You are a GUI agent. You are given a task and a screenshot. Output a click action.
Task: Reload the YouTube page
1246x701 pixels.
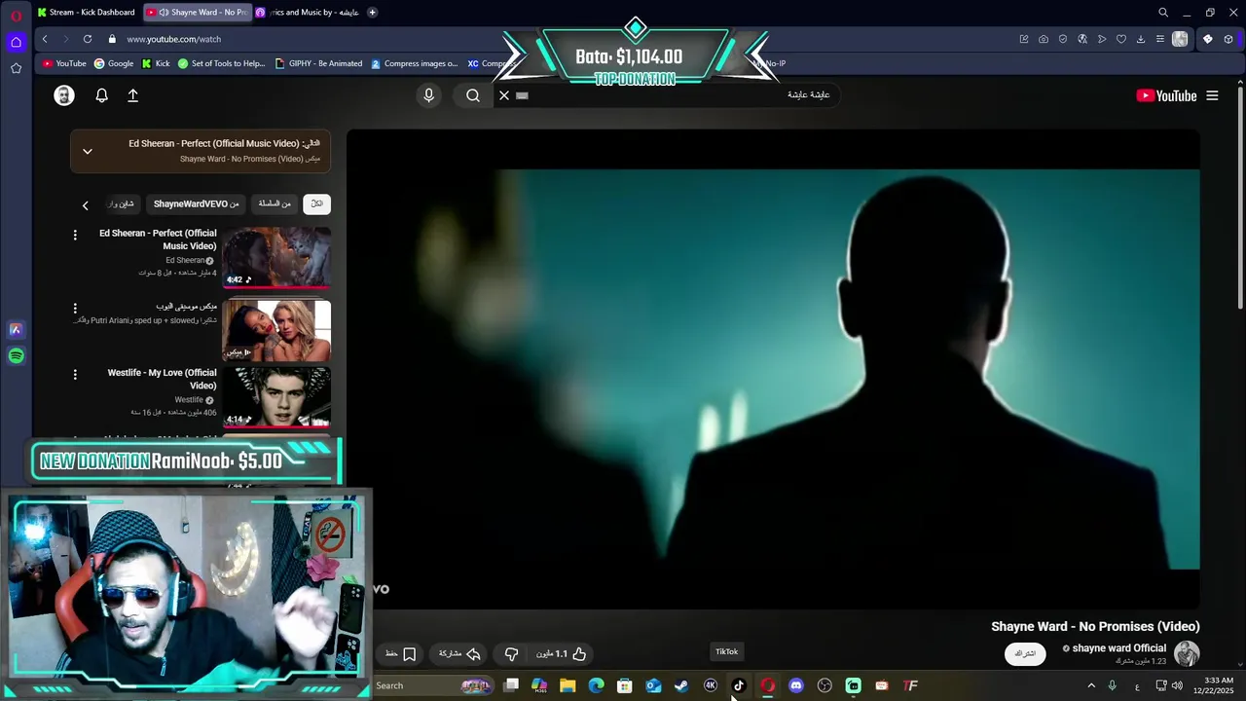(x=88, y=39)
